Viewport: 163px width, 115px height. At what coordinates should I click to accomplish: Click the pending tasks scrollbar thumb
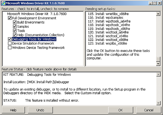[158, 59]
